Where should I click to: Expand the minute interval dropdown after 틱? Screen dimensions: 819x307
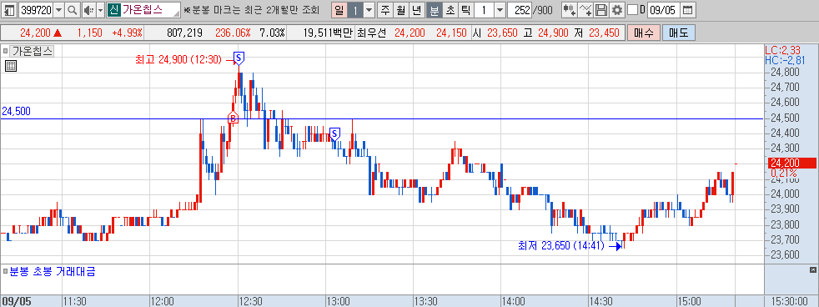coord(500,10)
